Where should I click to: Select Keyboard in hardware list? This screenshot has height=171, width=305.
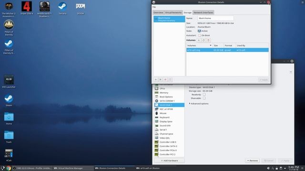(169, 117)
